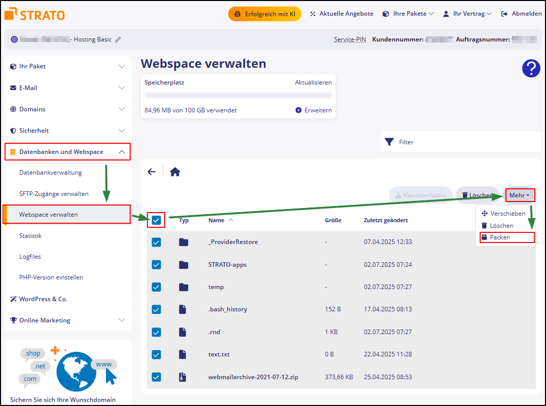Uncheck the _ProviderRestore folder checkbox
Image resolution: width=546 pixels, height=406 pixels.
coord(157,242)
